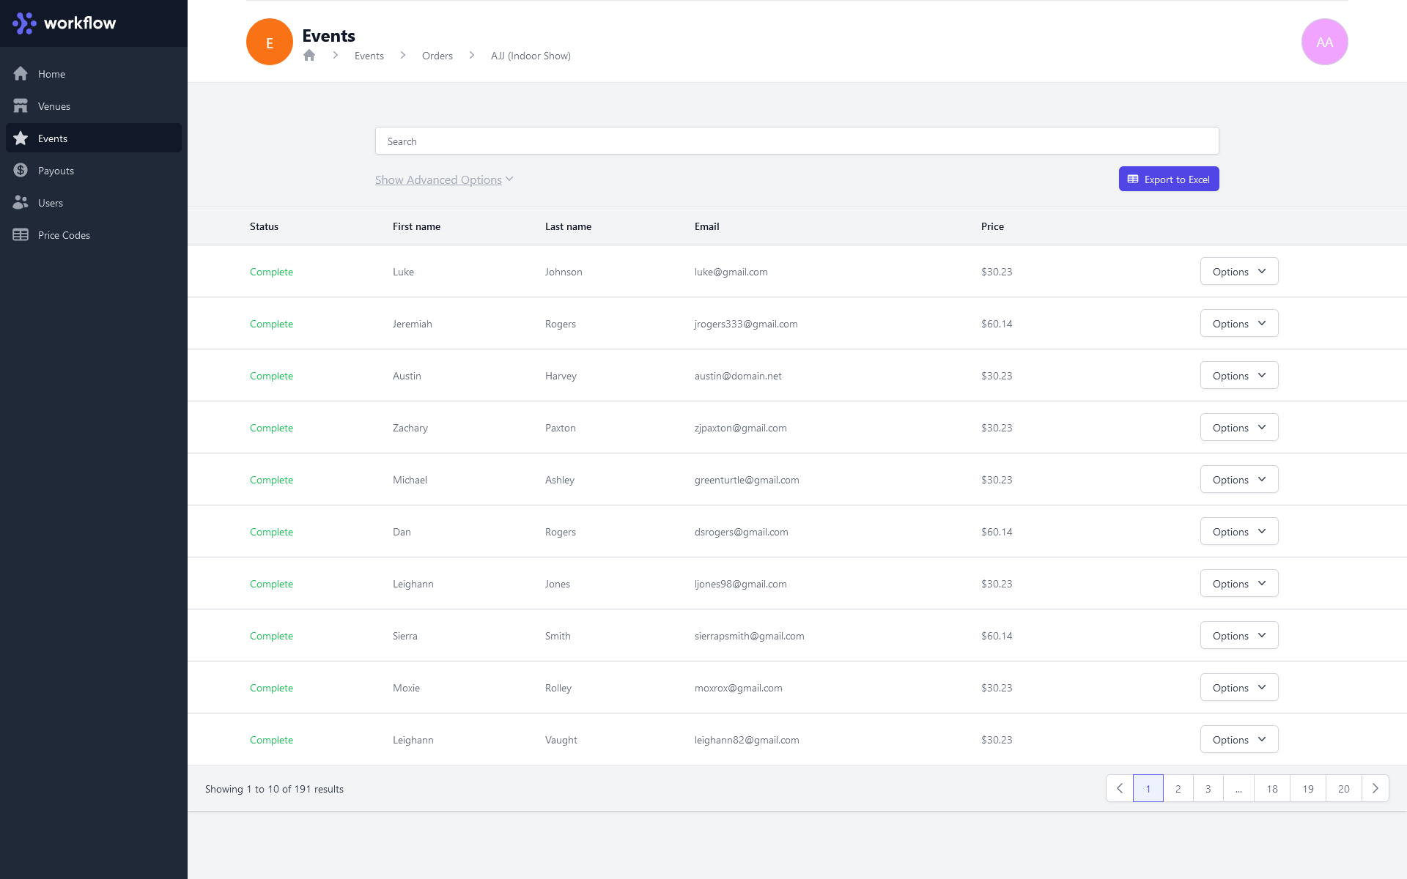Click the Price Codes table icon

[x=21, y=235]
